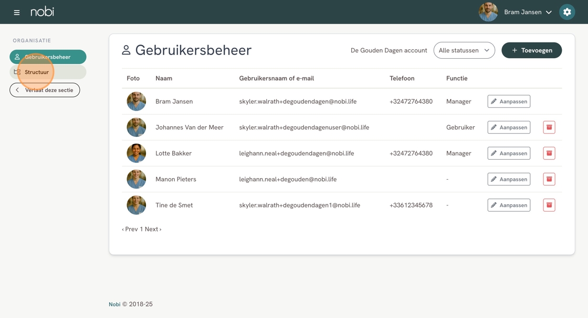
Task: Click red archive icon for Lotte Bakker
Action: point(549,153)
